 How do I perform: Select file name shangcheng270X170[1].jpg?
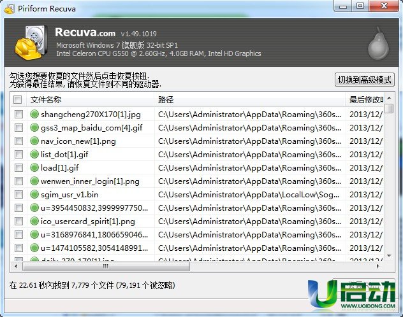pyautogui.click(x=91, y=114)
